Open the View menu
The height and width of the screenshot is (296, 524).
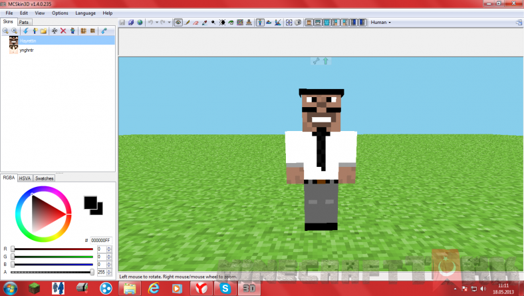[x=40, y=13]
